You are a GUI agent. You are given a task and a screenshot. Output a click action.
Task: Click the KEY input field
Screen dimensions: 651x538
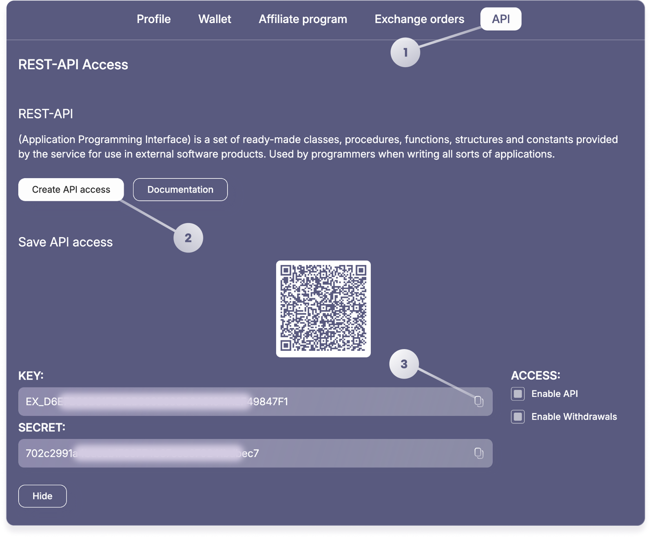click(255, 402)
